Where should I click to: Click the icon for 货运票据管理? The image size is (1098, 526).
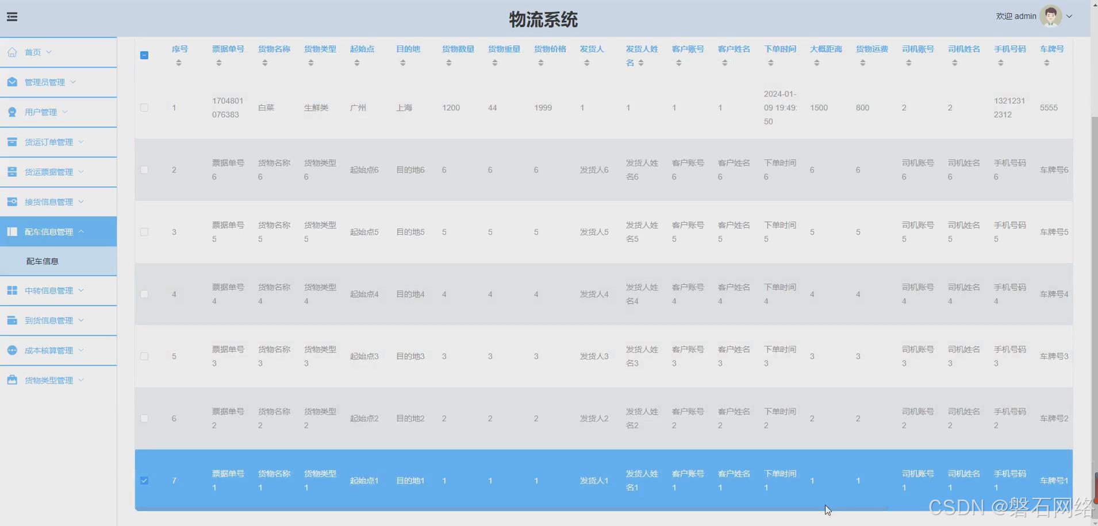tap(12, 172)
